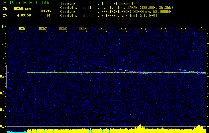The width and height of the screenshot is (209, 133).
Task: Select the meteor count value 14
Action: click(48, 15)
